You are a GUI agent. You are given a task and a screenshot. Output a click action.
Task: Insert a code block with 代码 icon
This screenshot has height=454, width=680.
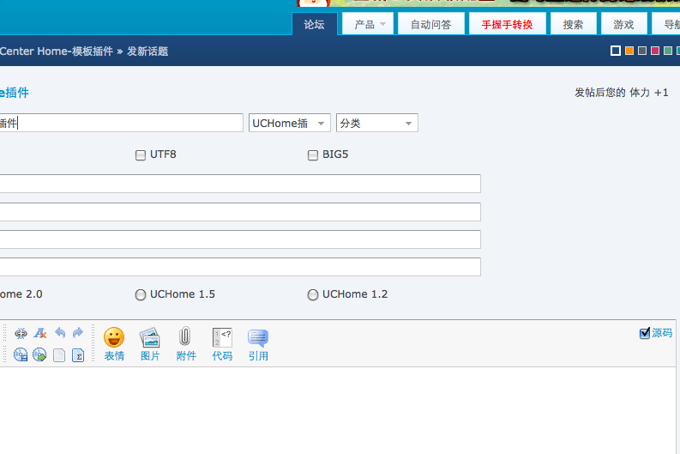tap(222, 344)
